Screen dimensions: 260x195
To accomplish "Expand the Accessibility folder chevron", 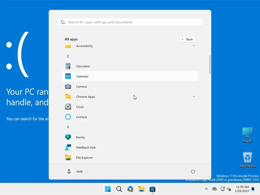I will 194,46.
